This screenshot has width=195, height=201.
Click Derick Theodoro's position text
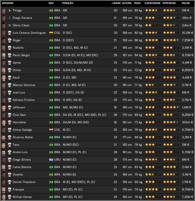coord(79,182)
